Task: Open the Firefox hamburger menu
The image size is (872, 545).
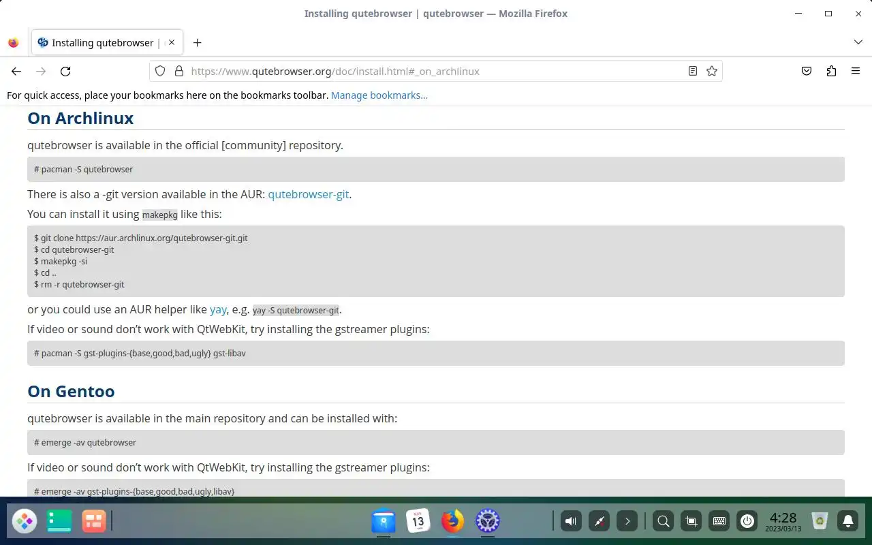Action: click(x=856, y=71)
